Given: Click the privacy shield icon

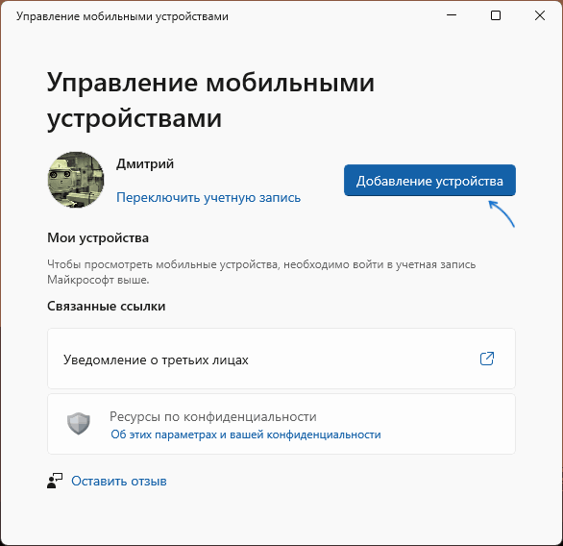Looking at the screenshot, I should tap(79, 424).
